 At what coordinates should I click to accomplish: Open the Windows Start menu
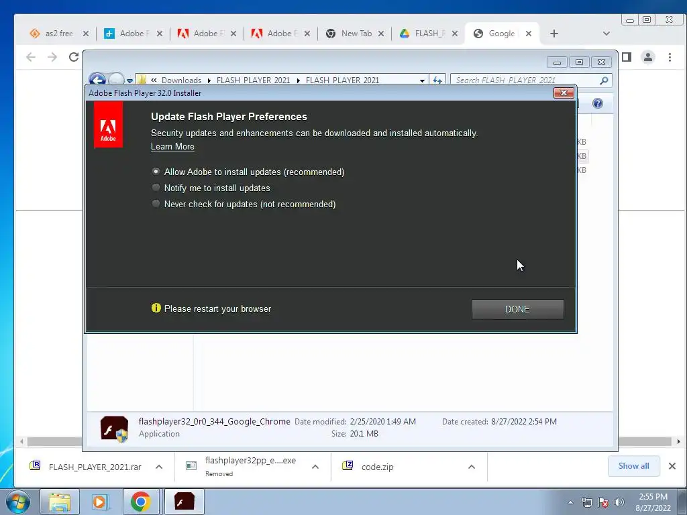click(x=18, y=502)
